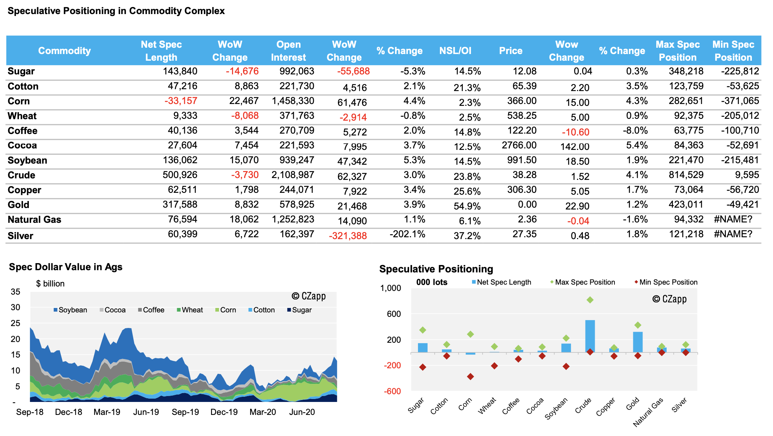Viewport: 773px width, 436px height.
Task: Click the Crude blue bar in chart
Action: pos(590,336)
